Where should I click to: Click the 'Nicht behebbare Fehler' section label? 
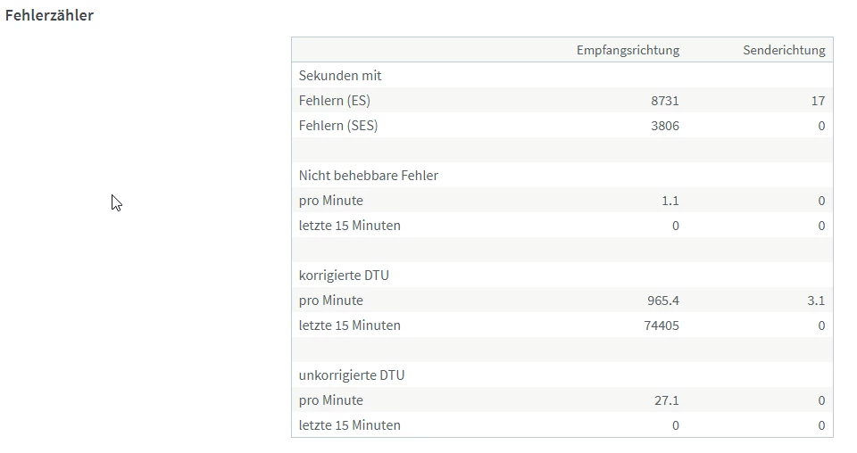click(369, 176)
